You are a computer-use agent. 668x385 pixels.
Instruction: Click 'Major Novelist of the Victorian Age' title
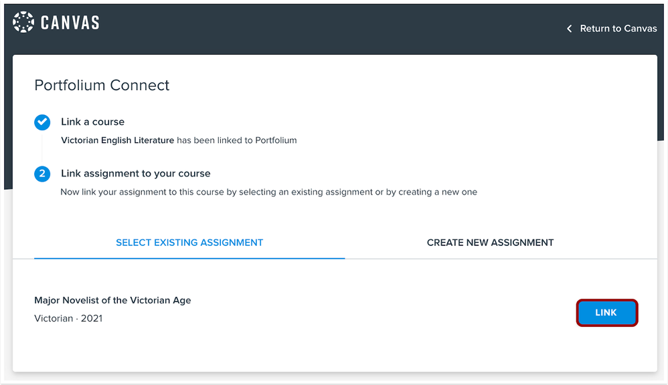tap(112, 300)
